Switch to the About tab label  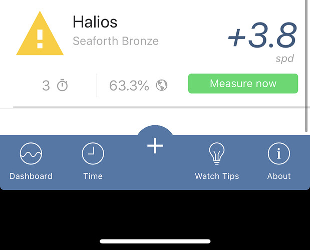click(279, 176)
